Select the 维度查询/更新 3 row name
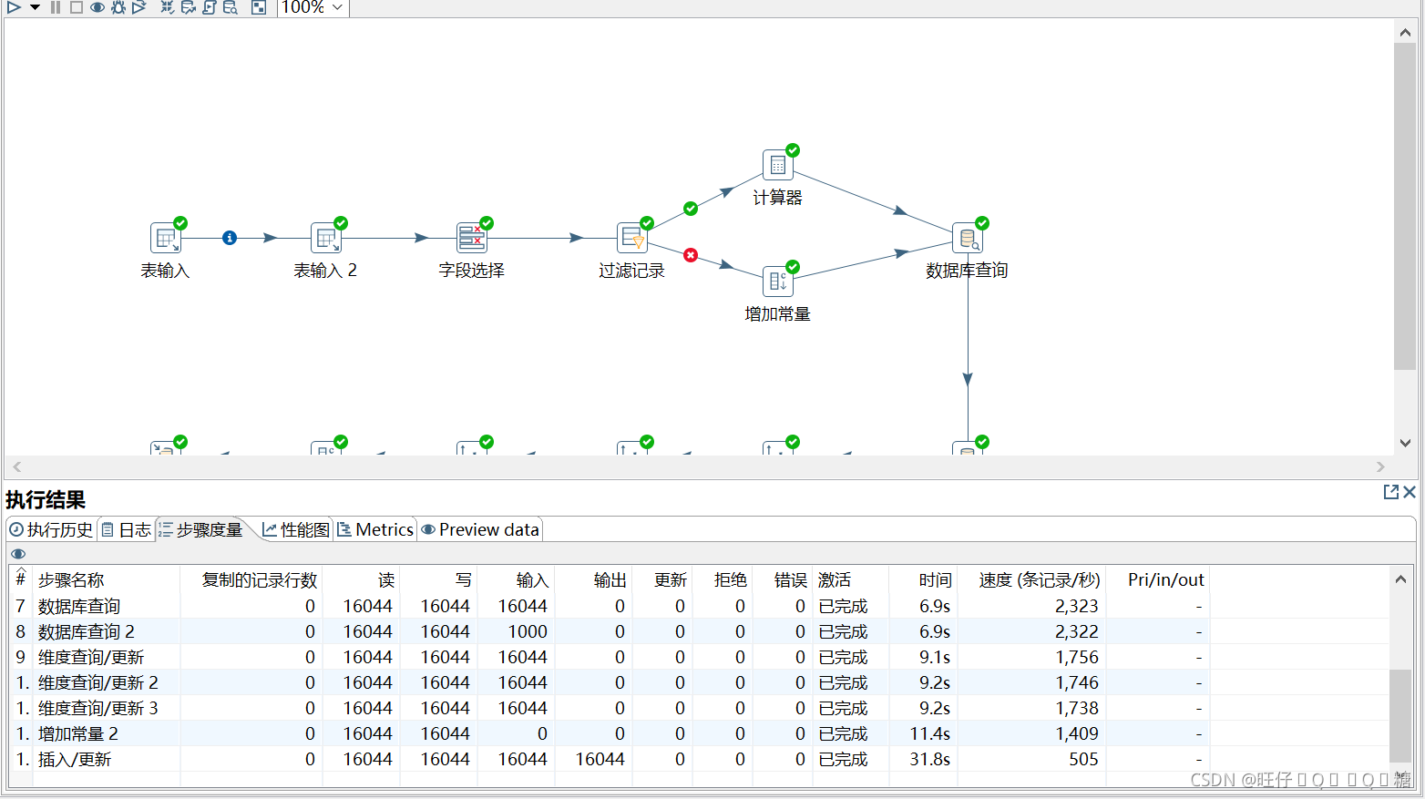 (x=98, y=708)
